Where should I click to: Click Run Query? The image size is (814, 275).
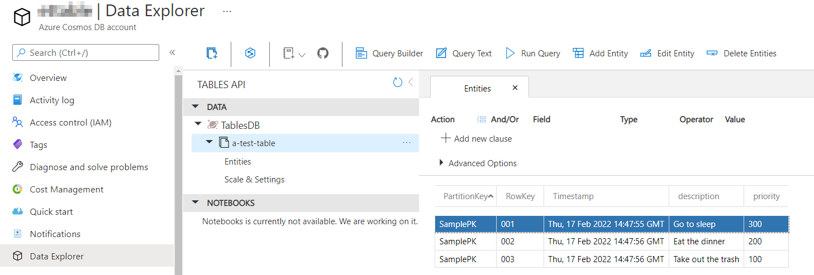[x=532, y=54]
